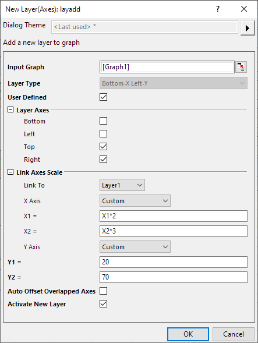This screenshot has height=343, width=258.
Task: Click the Y1 value field
Action: [174, 262]
